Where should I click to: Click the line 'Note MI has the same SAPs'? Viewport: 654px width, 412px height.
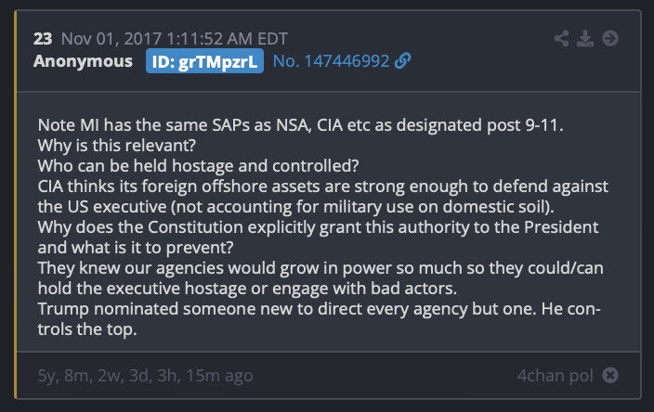300,125
